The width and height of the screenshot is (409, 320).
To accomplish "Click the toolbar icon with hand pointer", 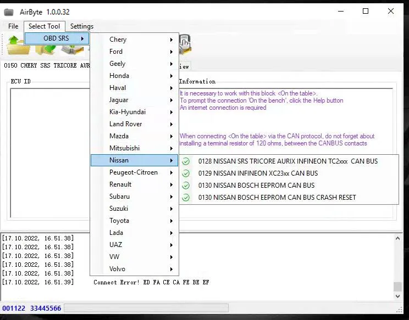I will 185,44.
